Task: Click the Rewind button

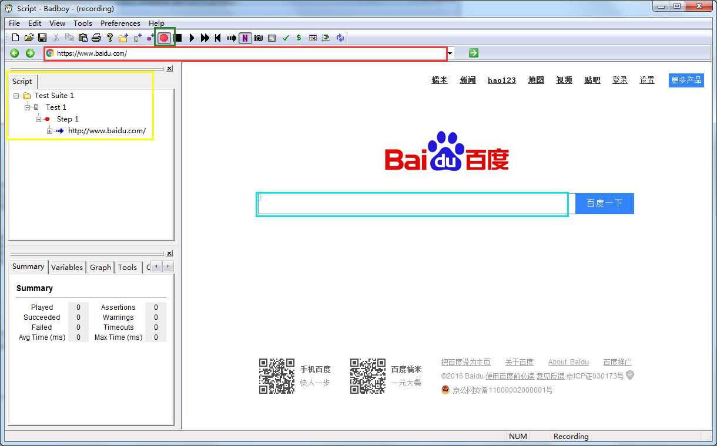Action: click(x=218, y=38)
